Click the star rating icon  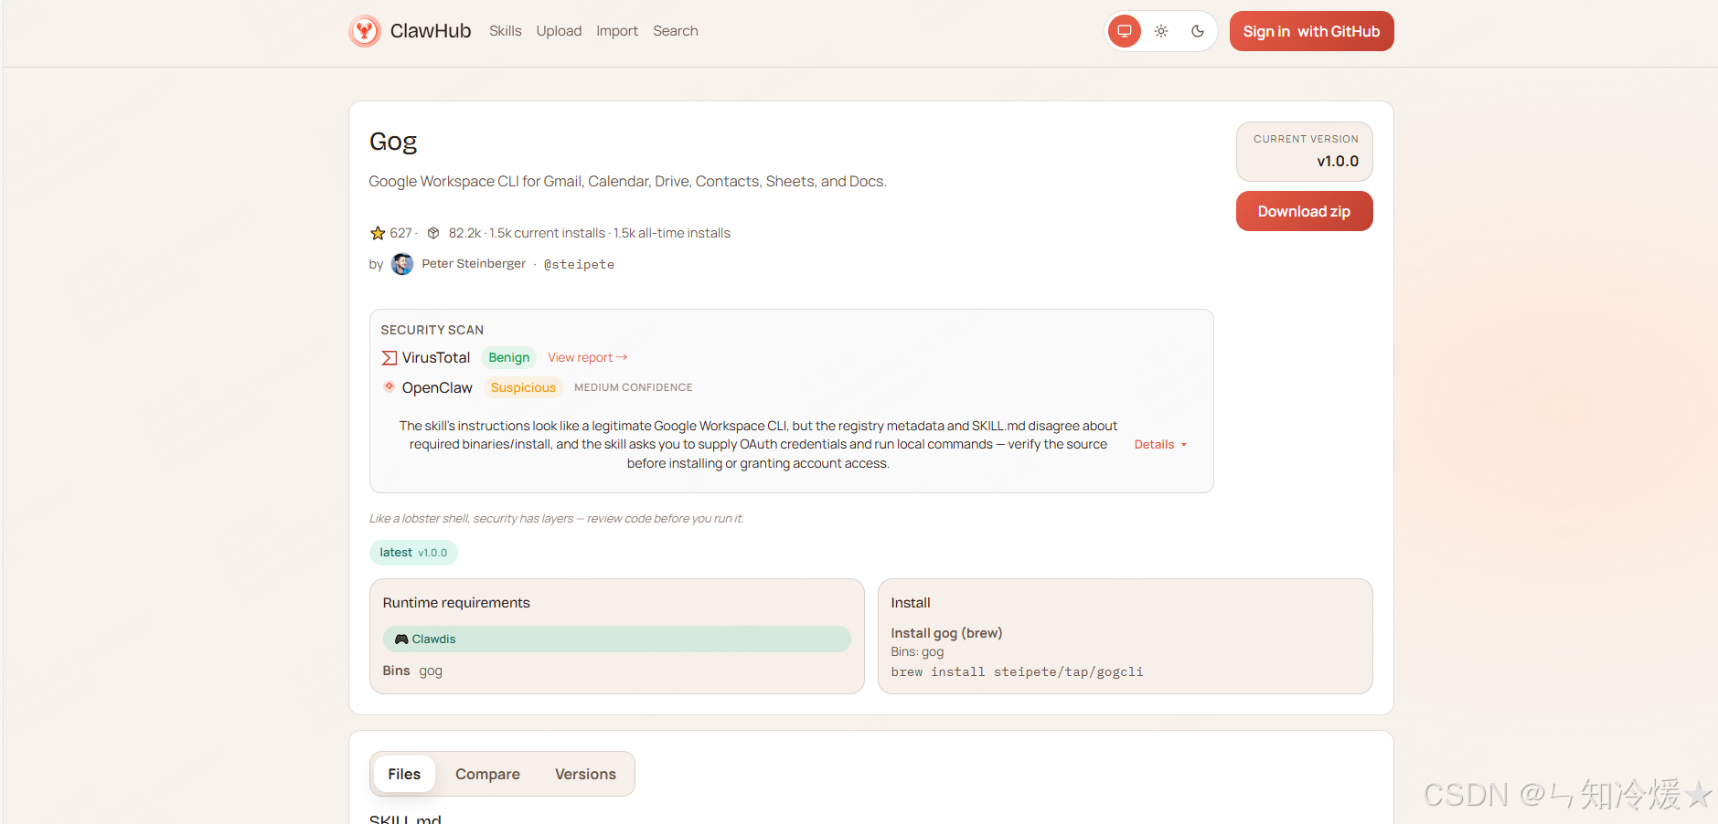point(378,233)
